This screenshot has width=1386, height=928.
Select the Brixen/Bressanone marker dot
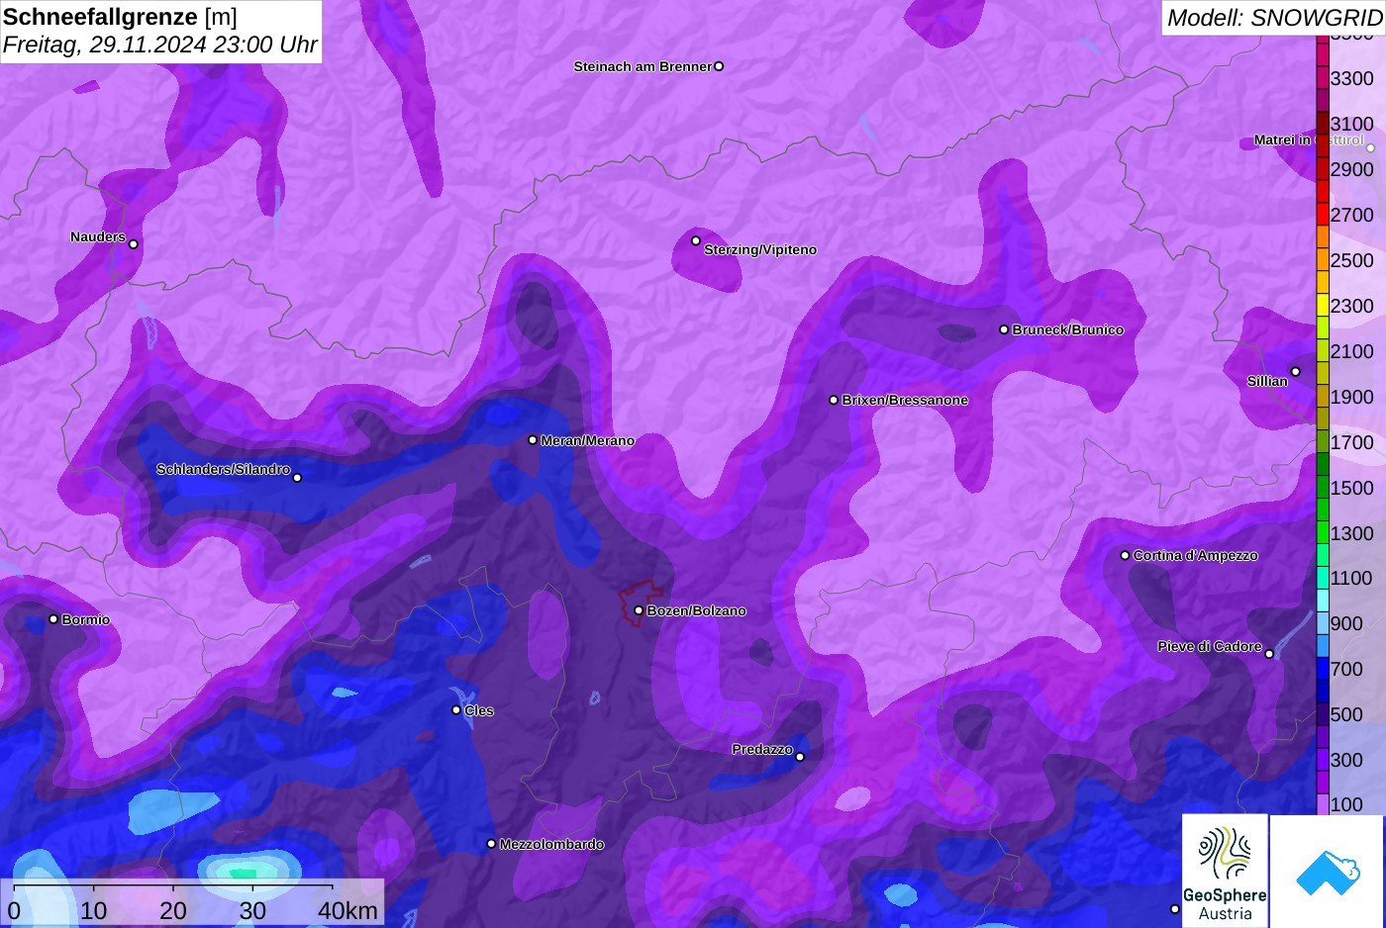pos(834,400)
